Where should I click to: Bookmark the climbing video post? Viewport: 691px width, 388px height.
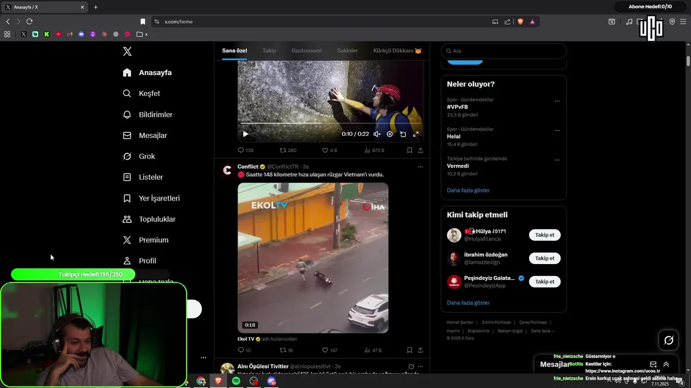pos(410,150)
